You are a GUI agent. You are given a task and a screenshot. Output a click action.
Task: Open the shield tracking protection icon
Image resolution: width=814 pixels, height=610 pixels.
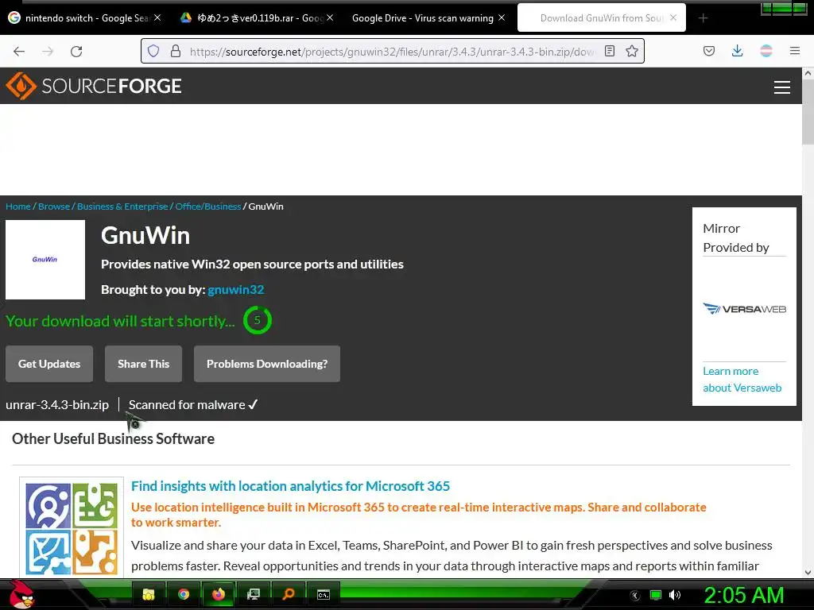tap(153, 51)
